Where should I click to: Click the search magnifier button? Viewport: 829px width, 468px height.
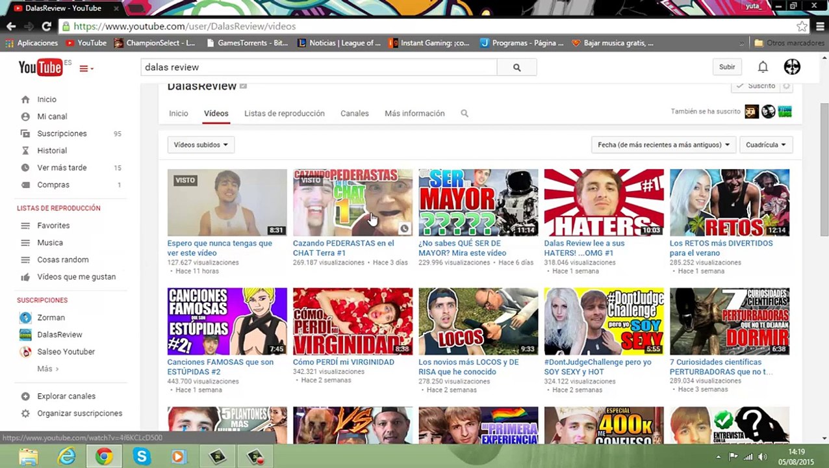[x=517, y=67]
